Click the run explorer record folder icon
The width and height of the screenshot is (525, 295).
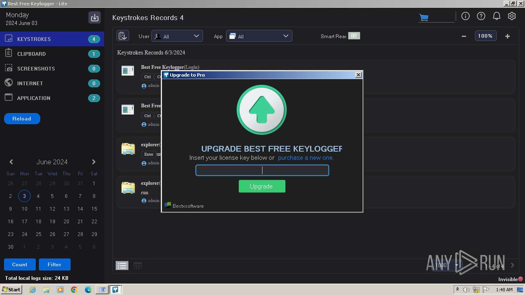click(128, 187)
